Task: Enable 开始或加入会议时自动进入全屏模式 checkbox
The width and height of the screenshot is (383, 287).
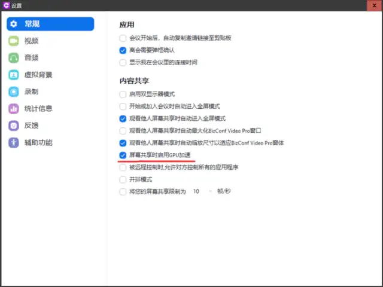Action: tap(123, 106)
